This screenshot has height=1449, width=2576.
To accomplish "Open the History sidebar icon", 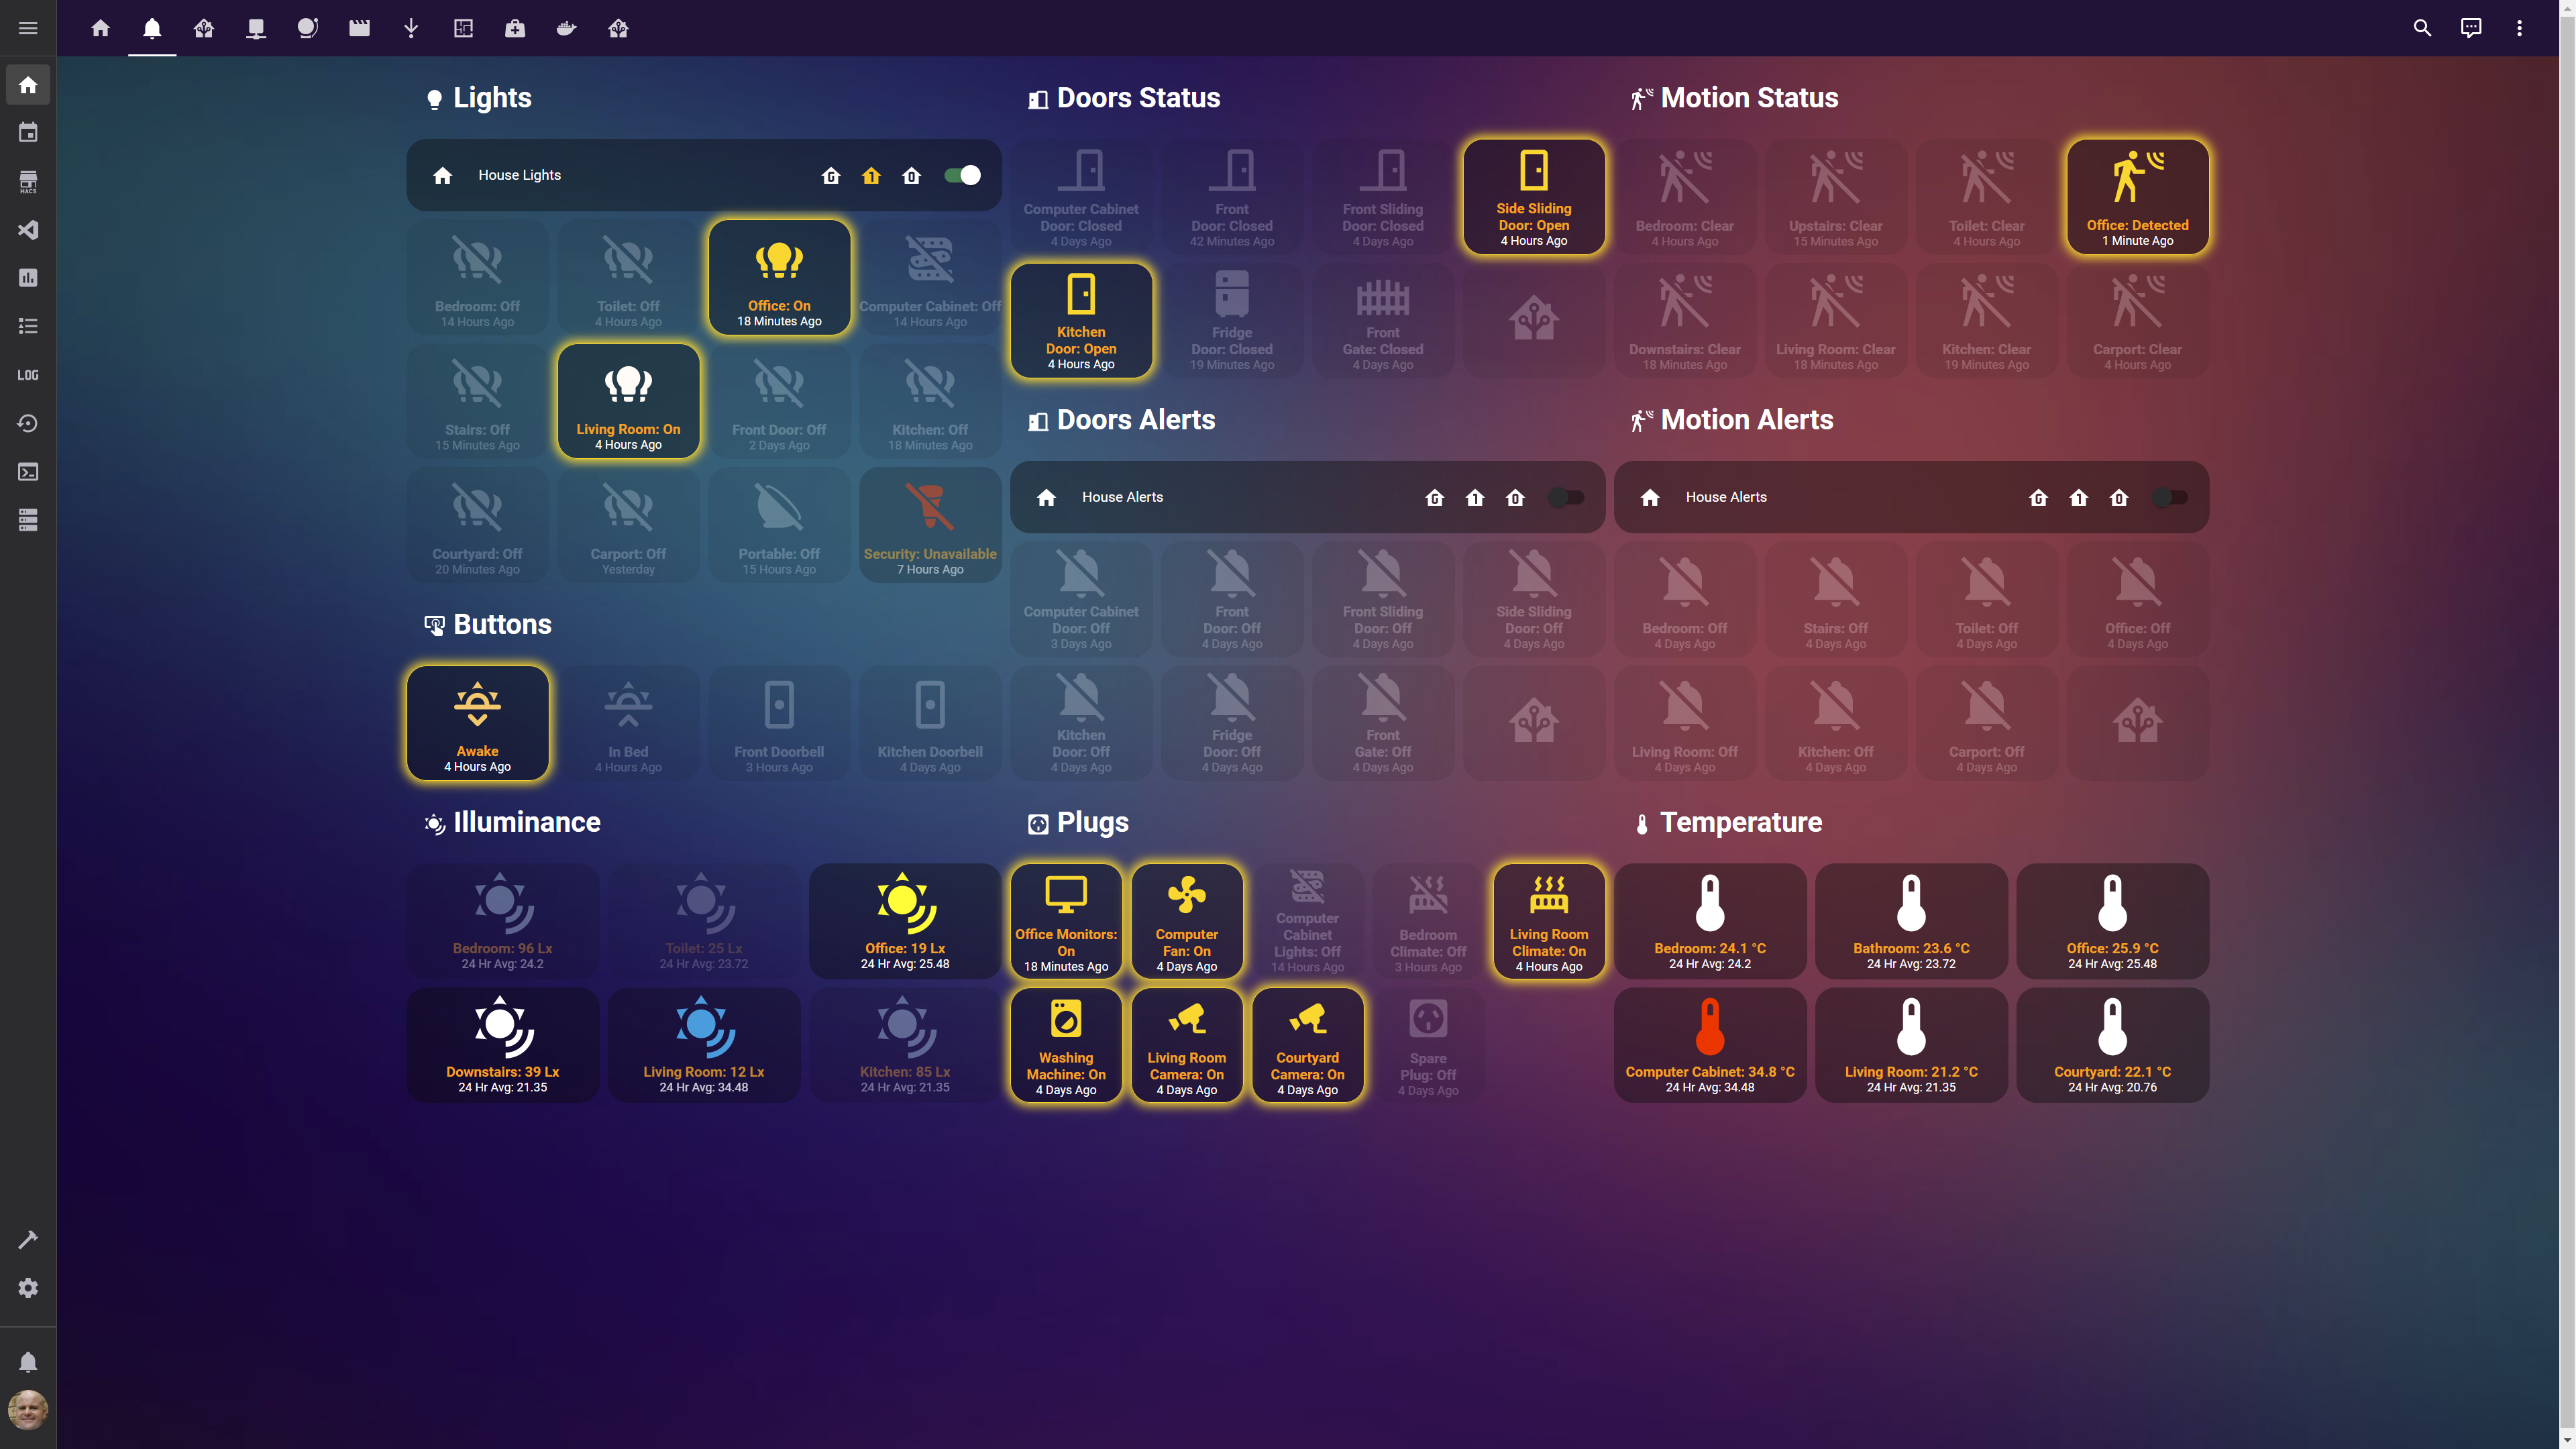I will 28,423.
